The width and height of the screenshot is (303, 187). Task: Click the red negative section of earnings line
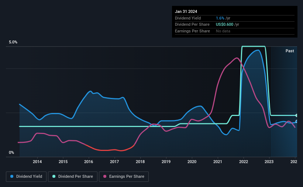tap(108, 150)
